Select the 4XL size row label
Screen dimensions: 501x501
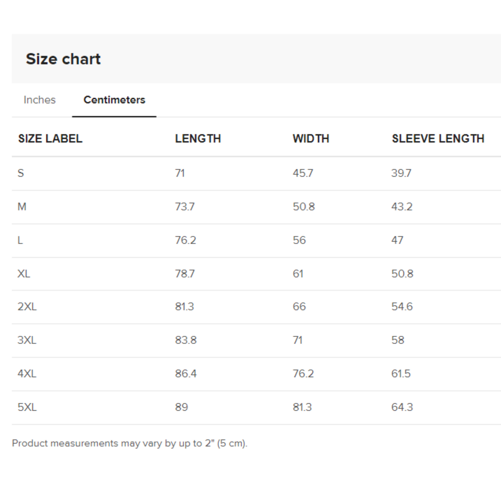point(28,373)
